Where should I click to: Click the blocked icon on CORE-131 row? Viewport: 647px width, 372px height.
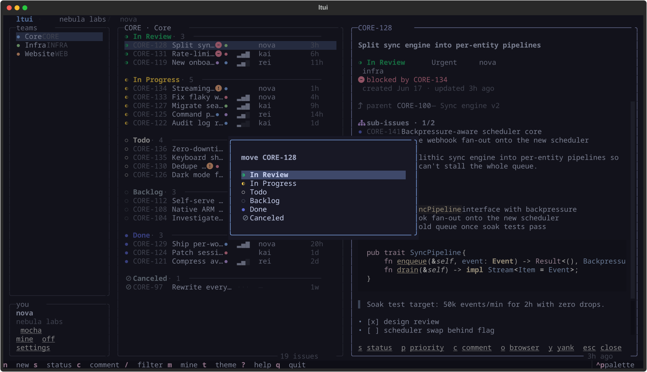218,54
